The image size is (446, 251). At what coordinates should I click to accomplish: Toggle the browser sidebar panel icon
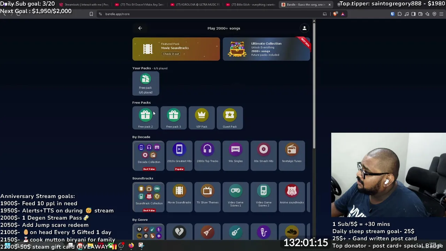[x=414, y=14]
